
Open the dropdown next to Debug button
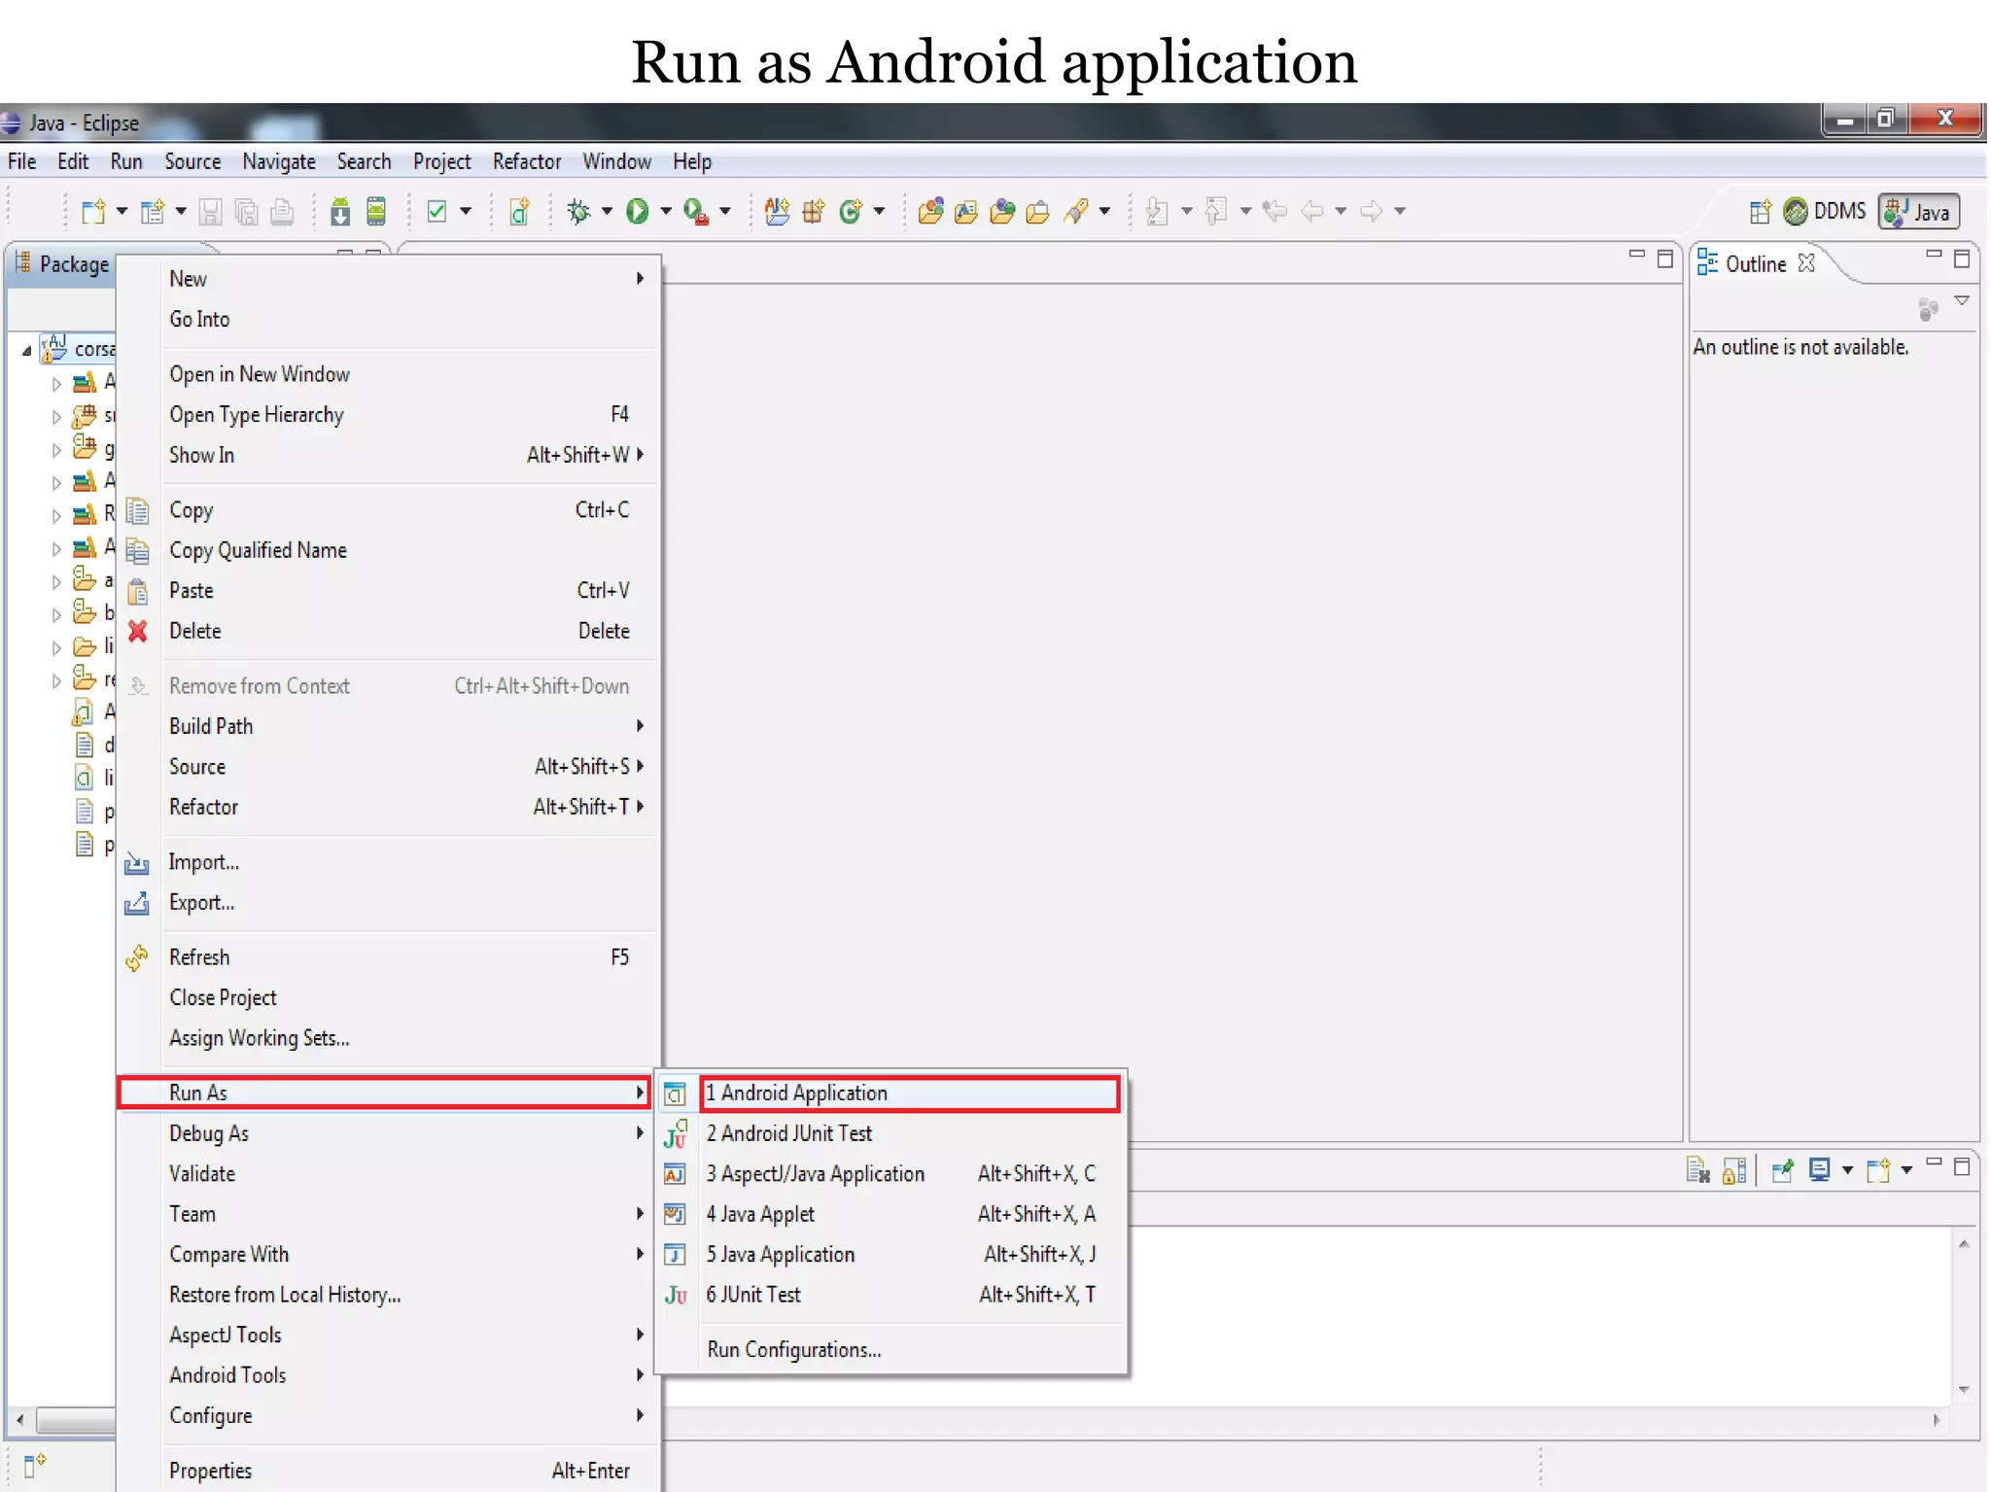pos(607,211)
